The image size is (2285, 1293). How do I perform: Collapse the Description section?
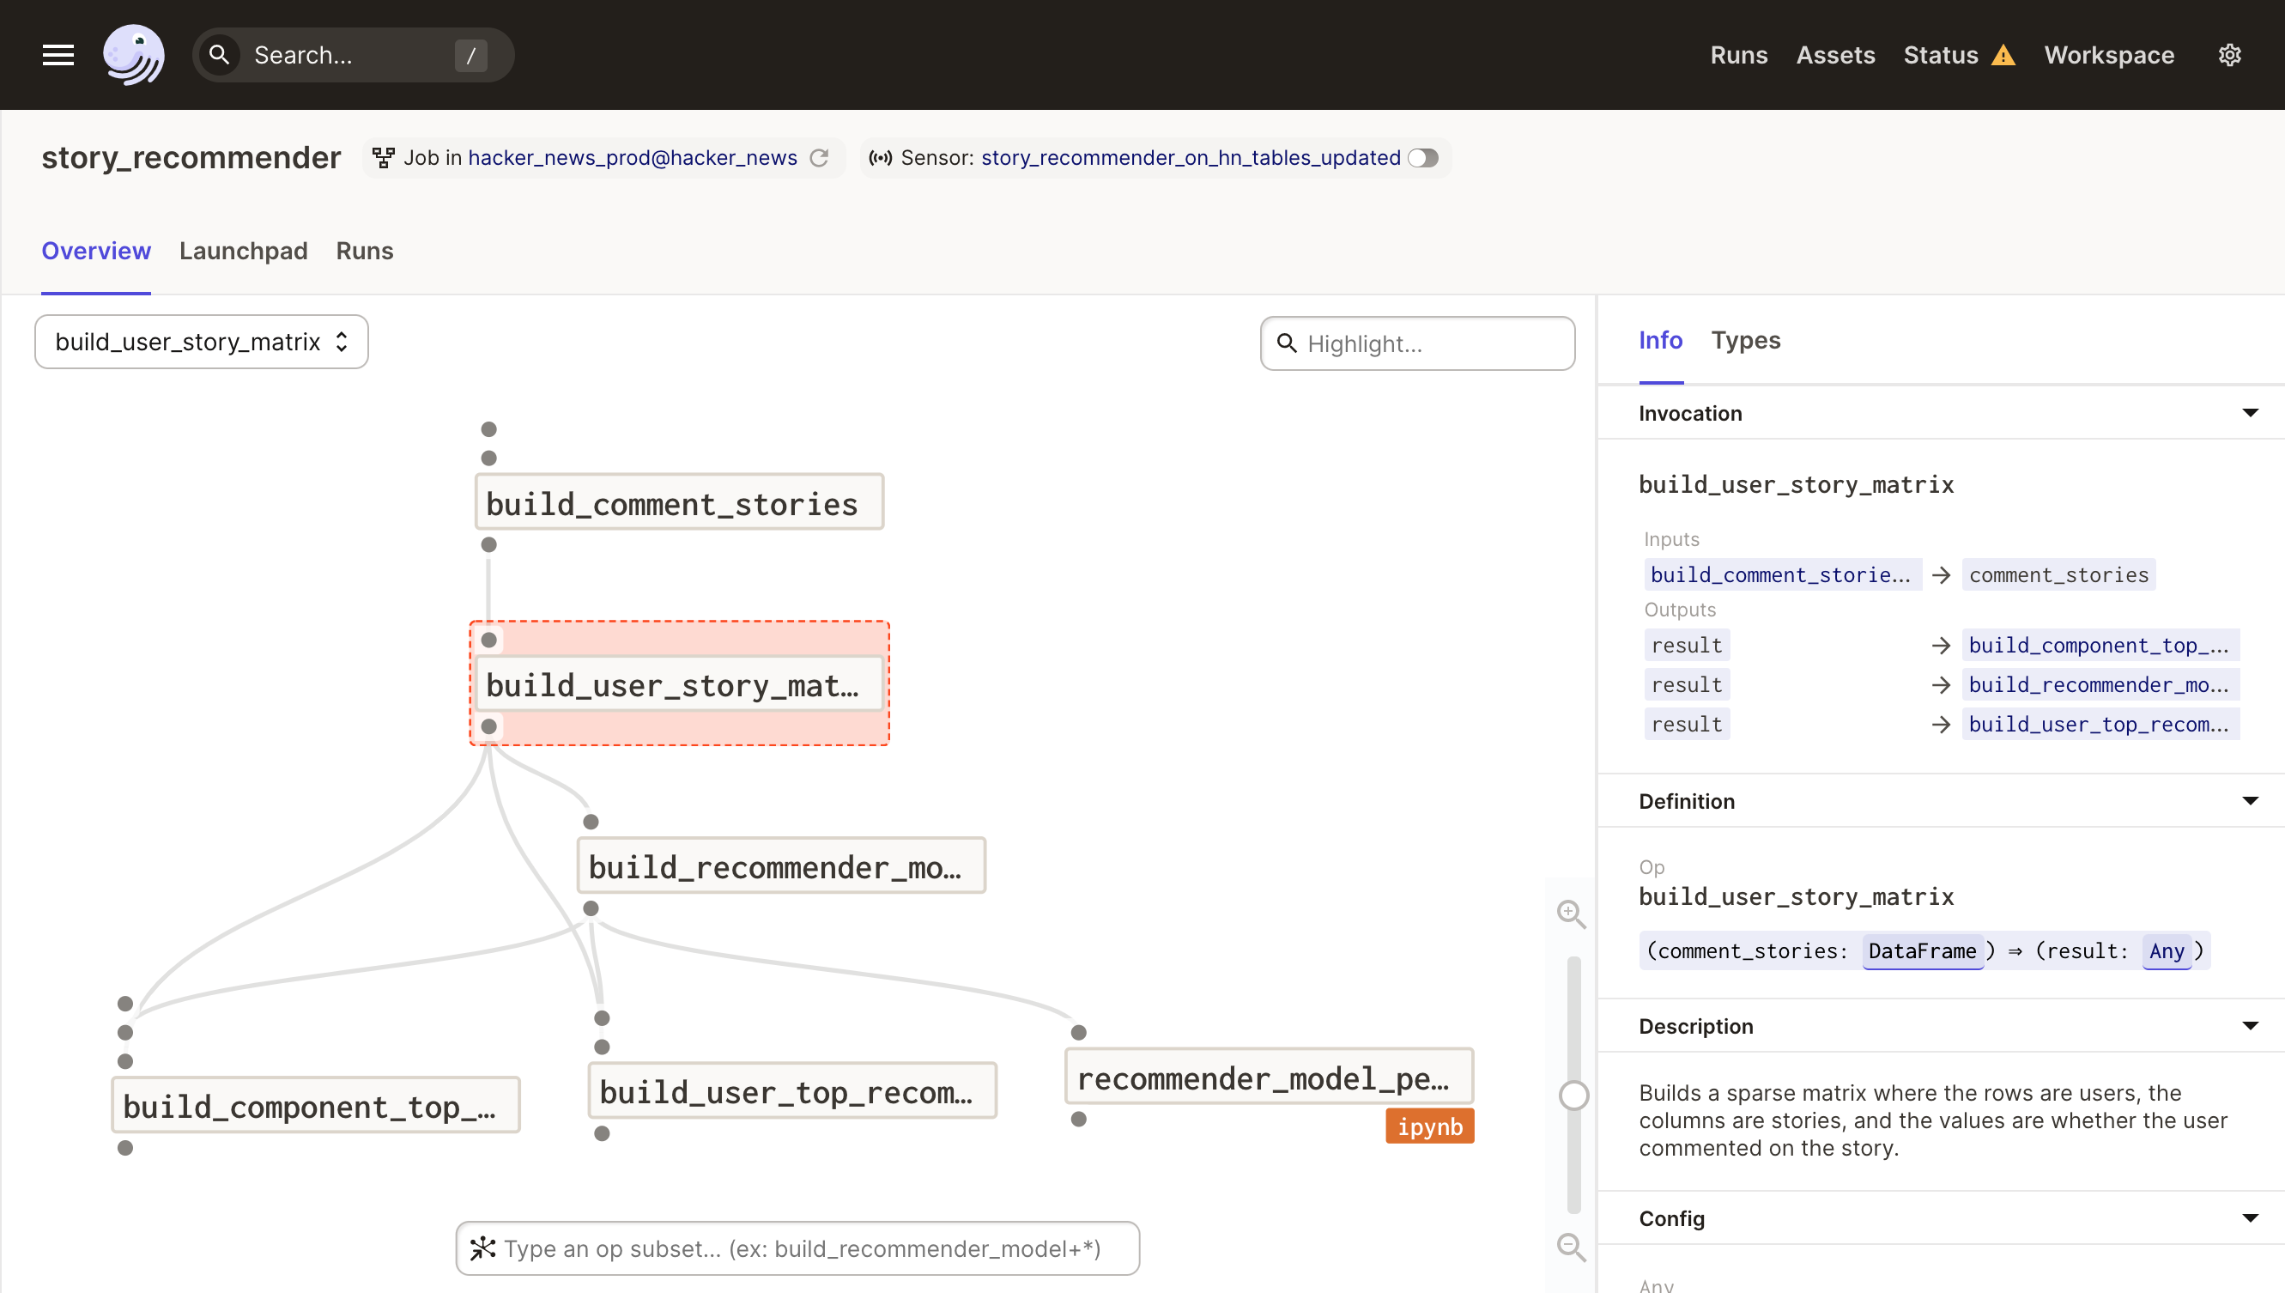click(x=2249, y=1026)
